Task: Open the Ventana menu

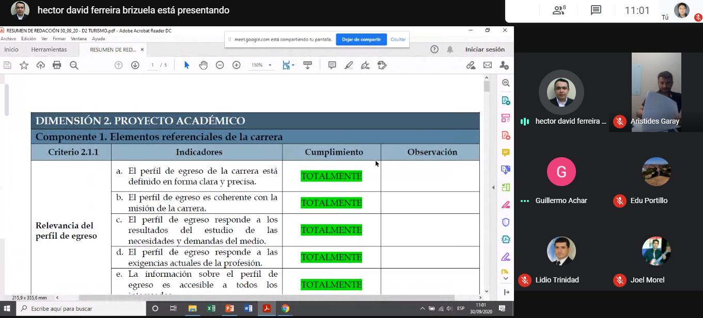Action: click(x=79, y=39)
